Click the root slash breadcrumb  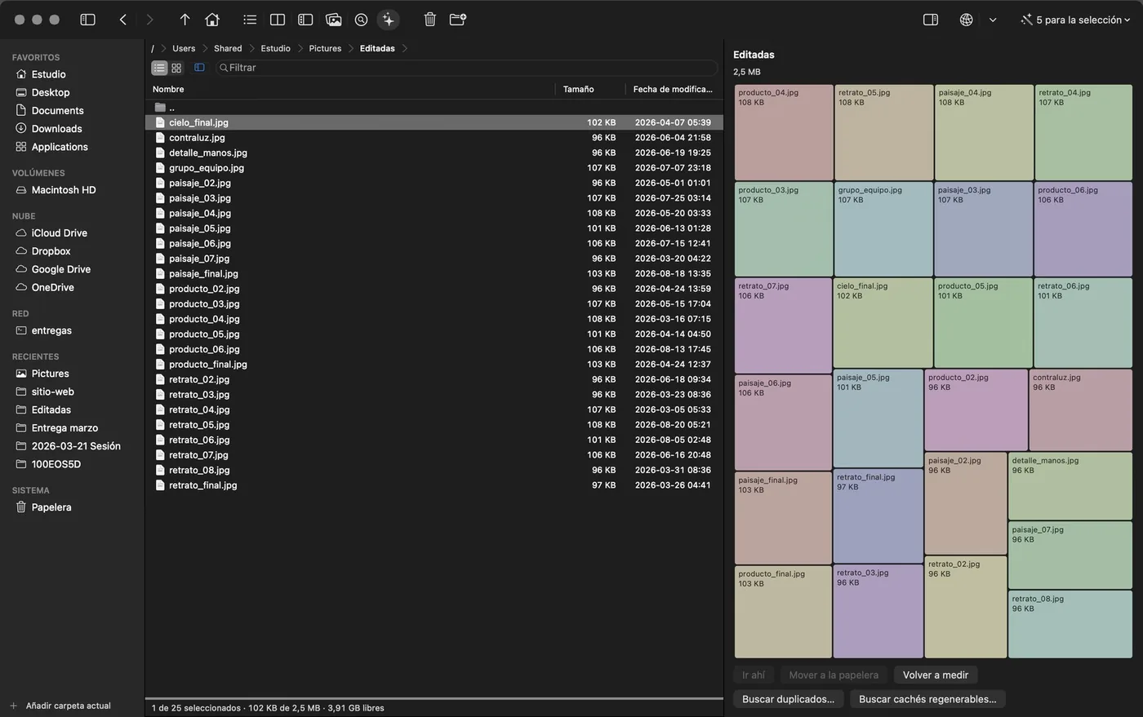153,48
